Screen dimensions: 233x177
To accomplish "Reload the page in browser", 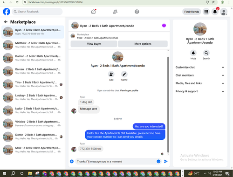I will point(17,2).
